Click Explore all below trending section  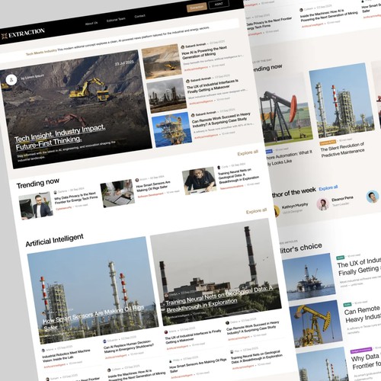pos(256,211)
